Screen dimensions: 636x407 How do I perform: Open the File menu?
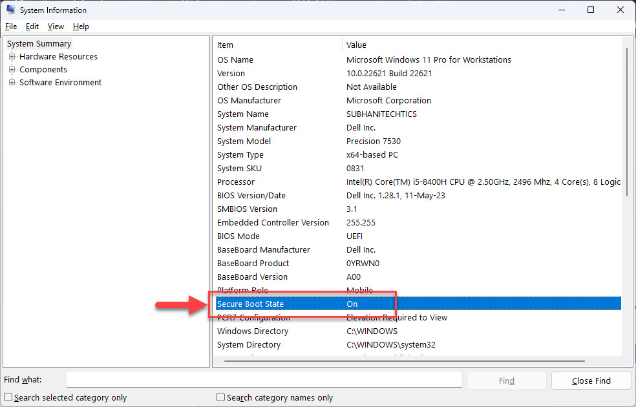click(11, 26)
